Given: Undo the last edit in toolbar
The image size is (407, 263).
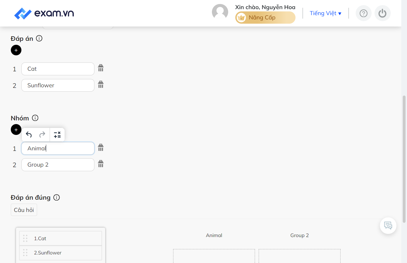Looking at the screenshot, I should (x=29, y=134).
